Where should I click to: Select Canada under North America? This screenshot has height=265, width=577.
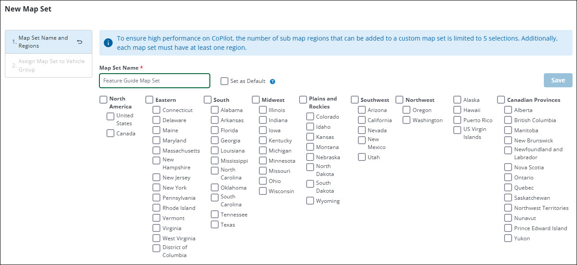110,133
